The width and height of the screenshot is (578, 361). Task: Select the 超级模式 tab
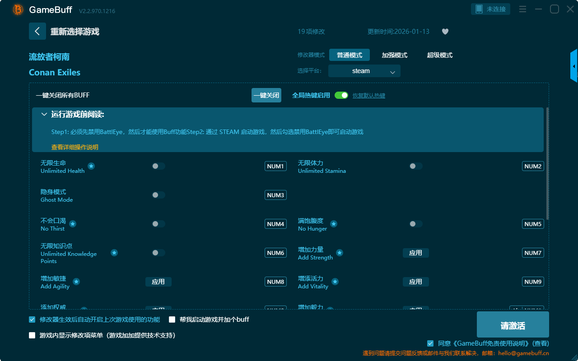(x=439, y=55)
